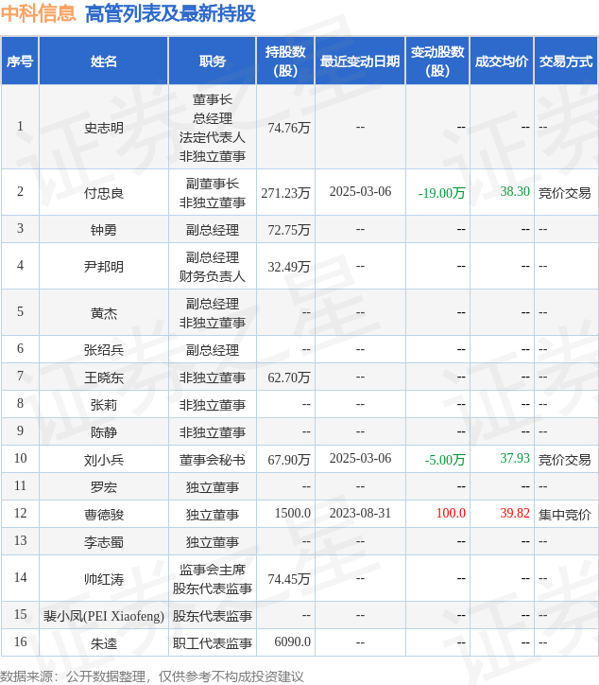Click the 持股数(股) column header
The height and width of the screenshot is (685, 599).
pyautogui.click(x=285, y=61)
